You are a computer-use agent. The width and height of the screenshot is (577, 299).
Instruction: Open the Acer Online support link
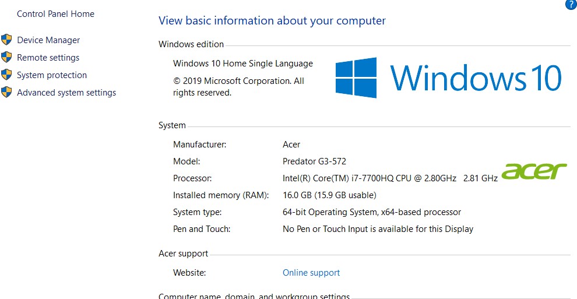click(311, 273)
